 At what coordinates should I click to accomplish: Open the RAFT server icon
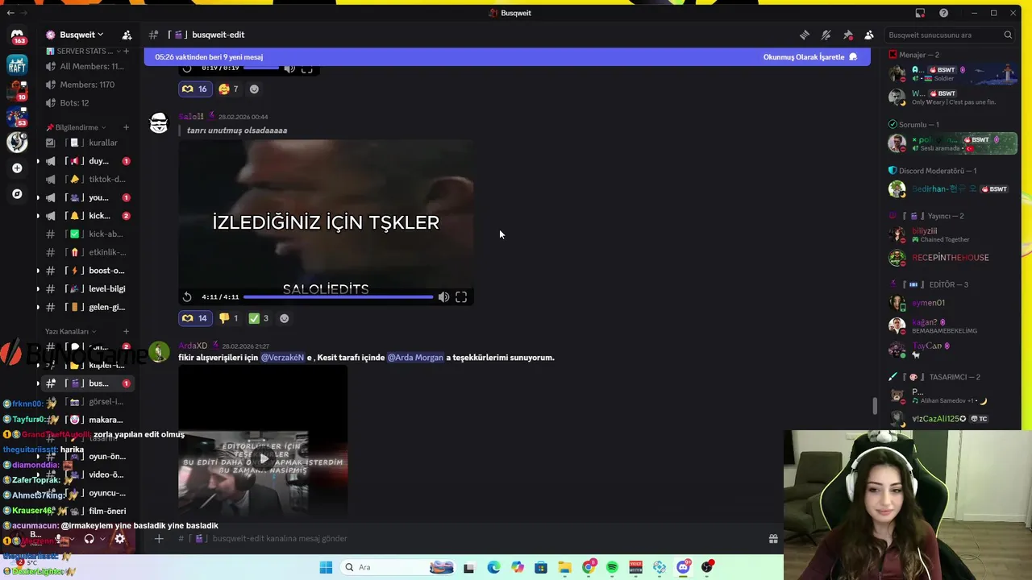17,64
